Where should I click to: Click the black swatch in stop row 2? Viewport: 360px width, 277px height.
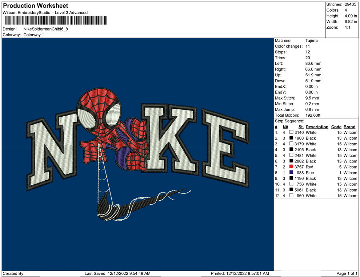point(291,138)
